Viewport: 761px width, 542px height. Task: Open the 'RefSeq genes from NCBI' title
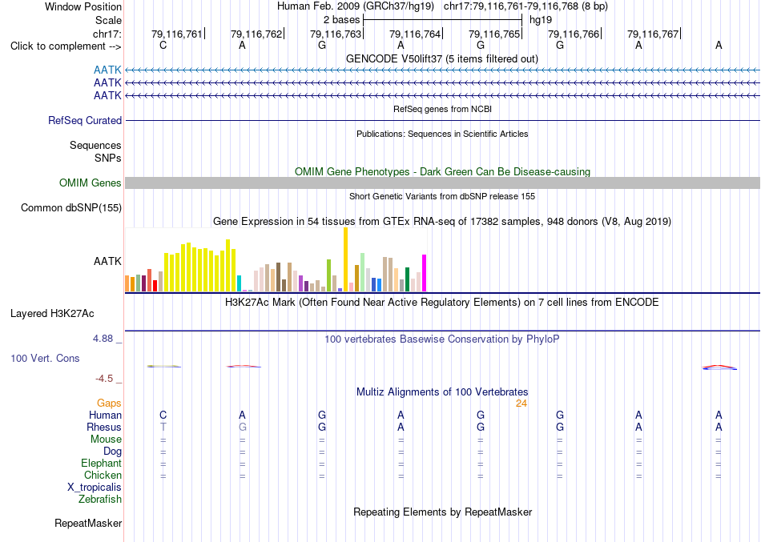(x=442, y=109)
